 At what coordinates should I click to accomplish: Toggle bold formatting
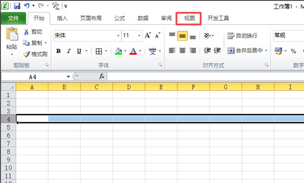58,51
